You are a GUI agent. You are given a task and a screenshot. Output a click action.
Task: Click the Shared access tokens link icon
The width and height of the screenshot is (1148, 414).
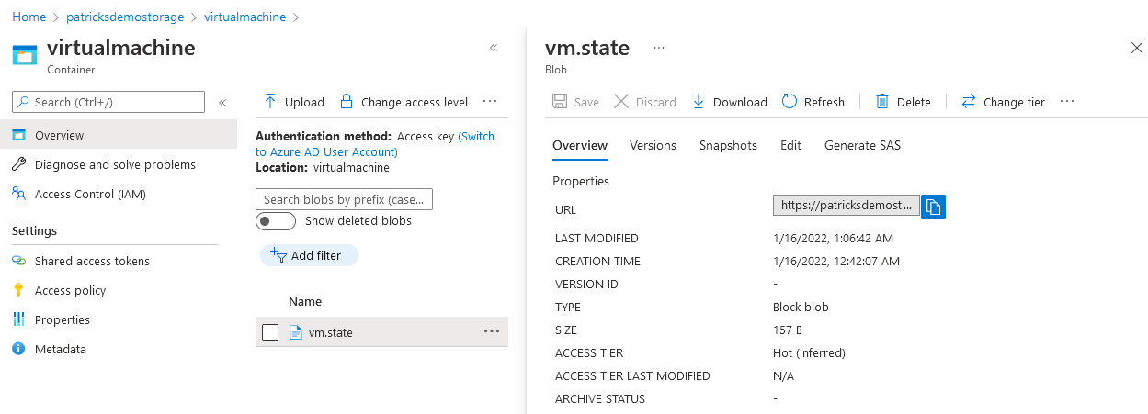18,261
